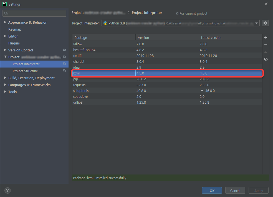Confirm settings with the OK button
This screenshot has height=197, width=273.
click(x=212, y=191)
